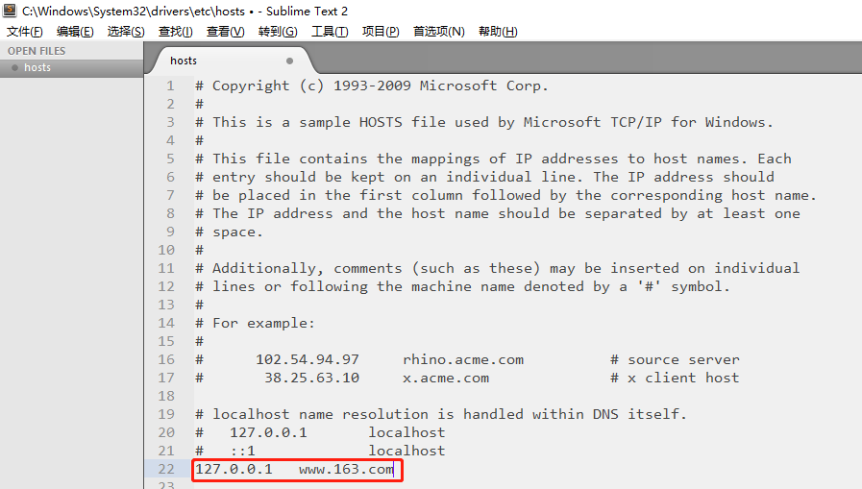Viewport: 862px width, 489px height.
Task: Open the 项目(P) menu
Action: [381, 32]
